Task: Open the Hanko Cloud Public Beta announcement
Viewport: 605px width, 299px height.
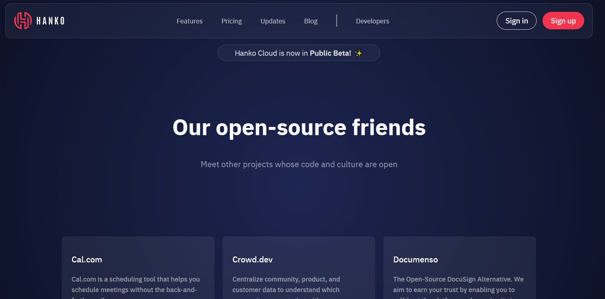Action: click(298, 53)
